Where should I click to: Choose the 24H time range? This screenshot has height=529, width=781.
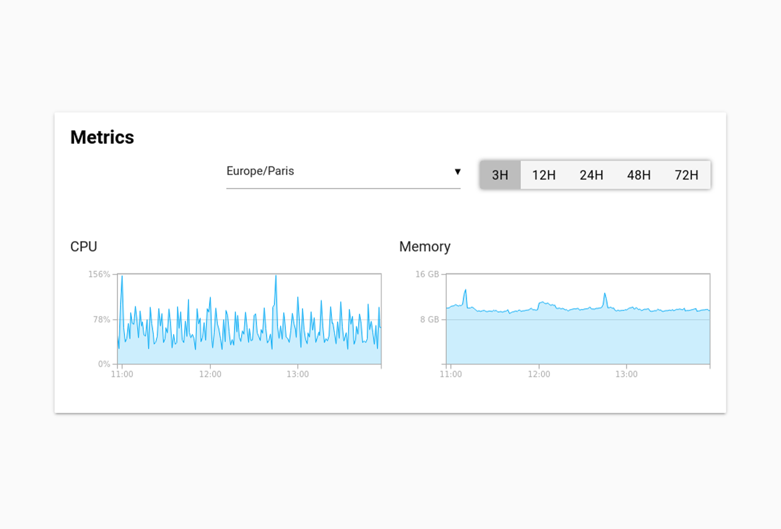click(591, 175)
